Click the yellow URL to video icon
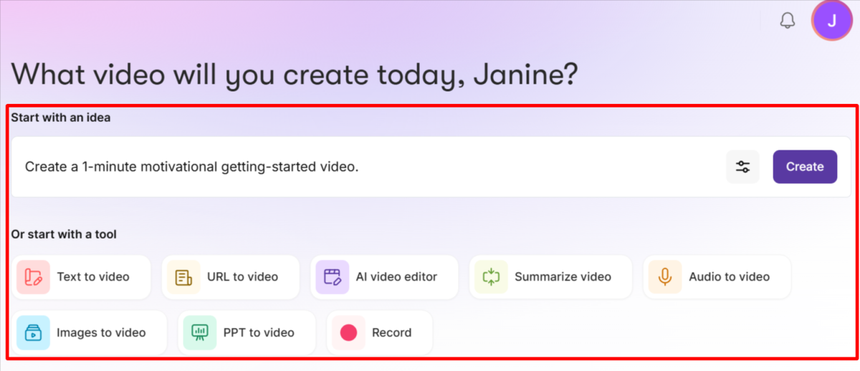The width and height of the screenshot is (860, 371). click(183, 277)
